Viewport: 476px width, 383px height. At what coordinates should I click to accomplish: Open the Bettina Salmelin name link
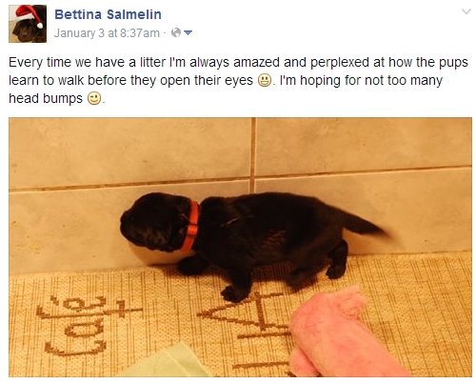(x=108, y=14)
